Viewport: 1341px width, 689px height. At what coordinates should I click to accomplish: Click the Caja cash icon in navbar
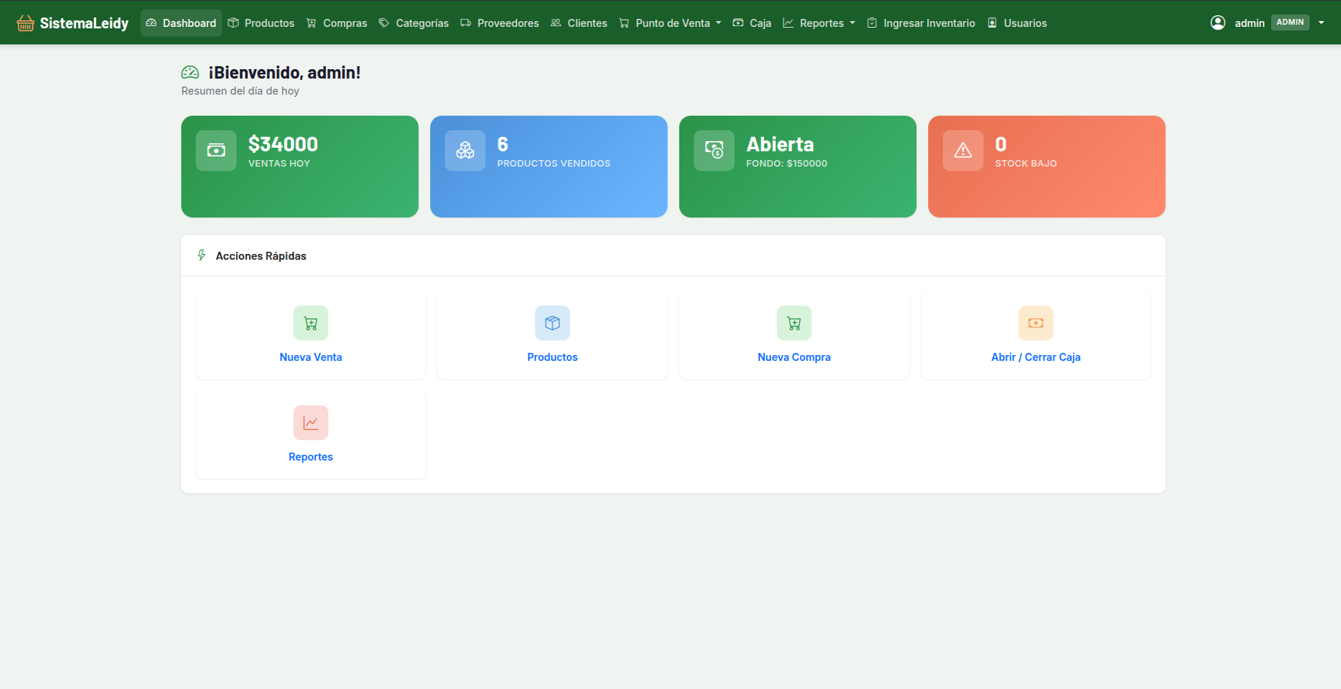tap(738, 23)
